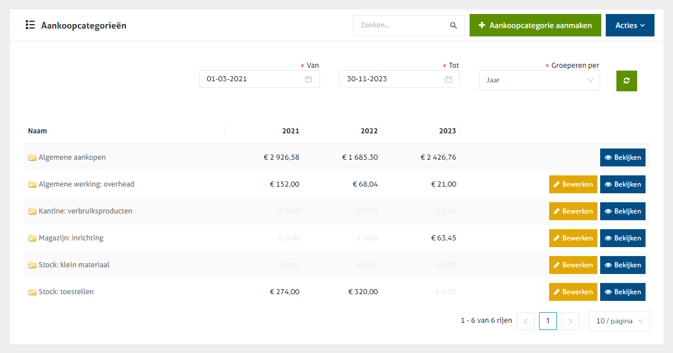Image resolution: width=673 pixels, height=353 pixels.
Task: Click the green refresh icon button
Action: click(626, 81)
